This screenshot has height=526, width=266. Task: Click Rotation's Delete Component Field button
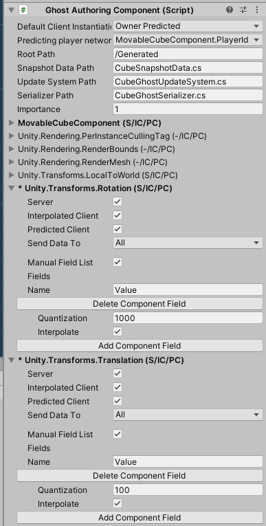(140, 304)
